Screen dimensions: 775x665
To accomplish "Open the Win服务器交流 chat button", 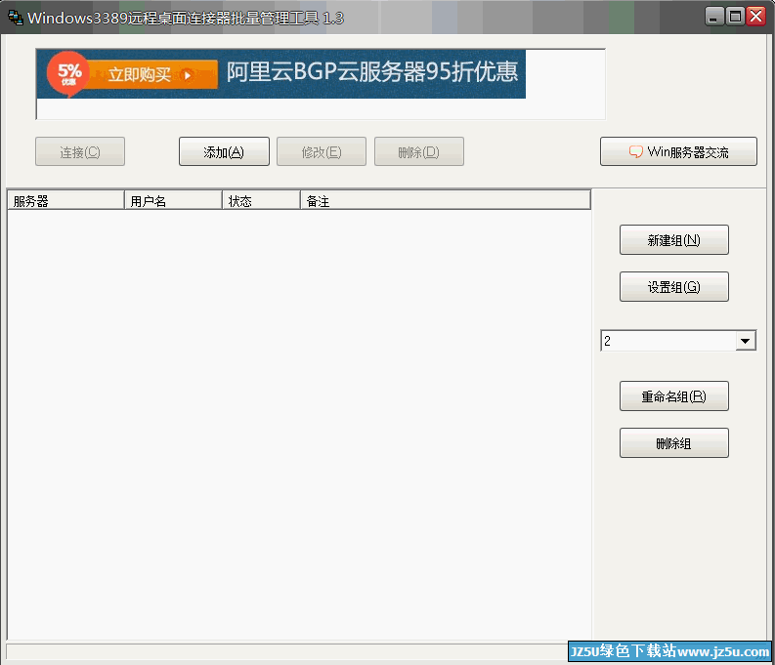I will point(678,151).
